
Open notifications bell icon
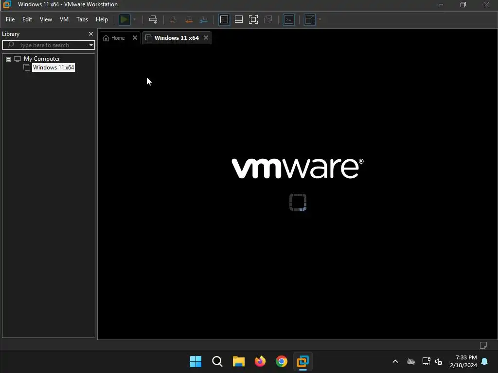coord(485,361)
